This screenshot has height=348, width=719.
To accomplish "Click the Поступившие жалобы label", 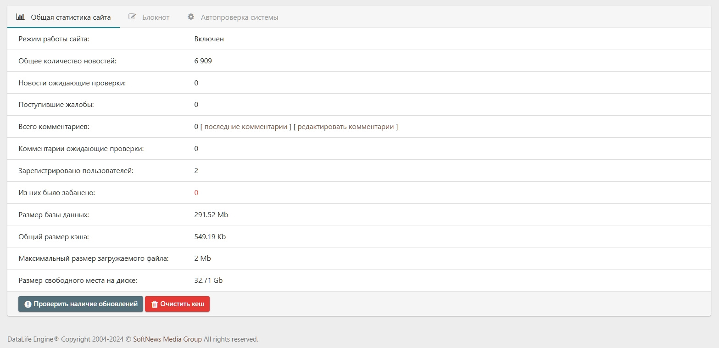I will pos(56,105).
